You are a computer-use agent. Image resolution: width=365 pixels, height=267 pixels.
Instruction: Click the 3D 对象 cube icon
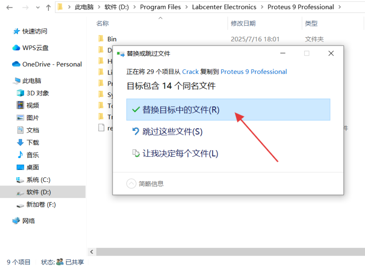[20, 93]
